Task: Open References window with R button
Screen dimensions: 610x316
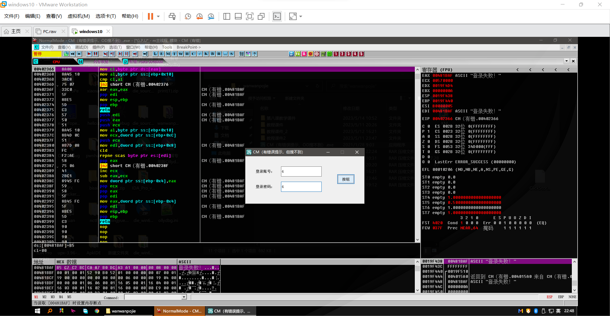Action: click(x=219, y=54)
